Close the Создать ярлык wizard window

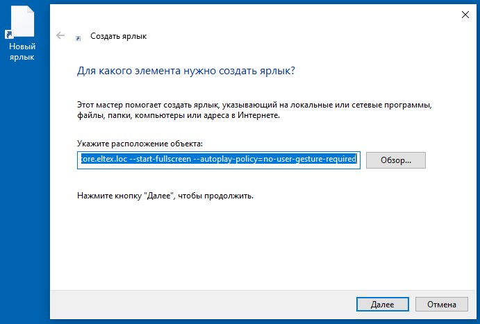[464, 13]
